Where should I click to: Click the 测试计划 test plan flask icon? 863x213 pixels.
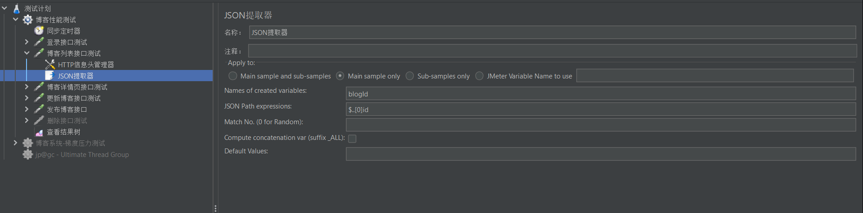click(x=17, y=9)
